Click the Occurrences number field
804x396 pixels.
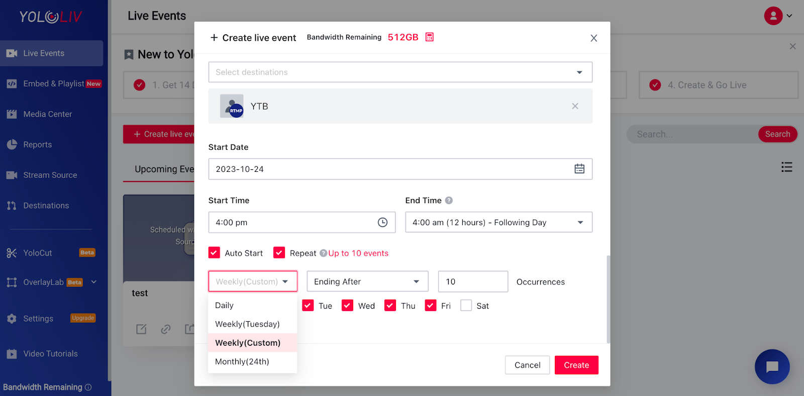(473, 281)
